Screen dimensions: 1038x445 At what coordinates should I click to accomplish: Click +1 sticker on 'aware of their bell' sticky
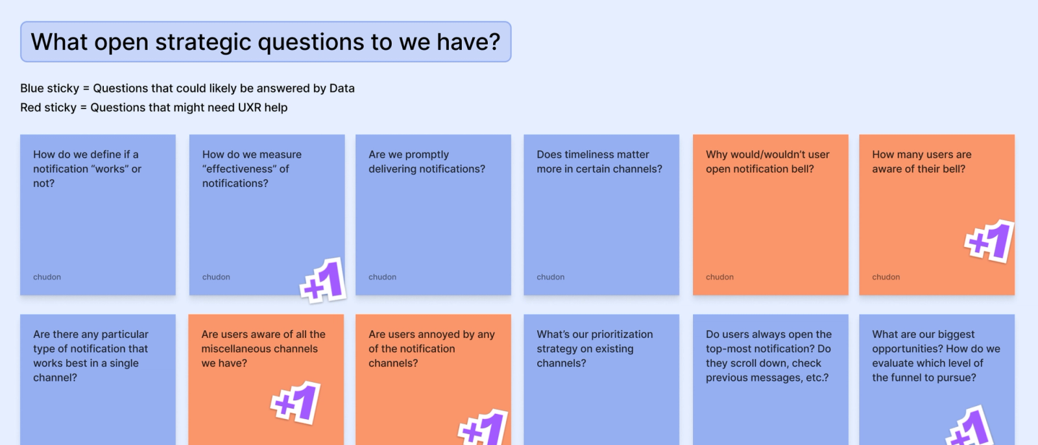(x=989, y=241)
